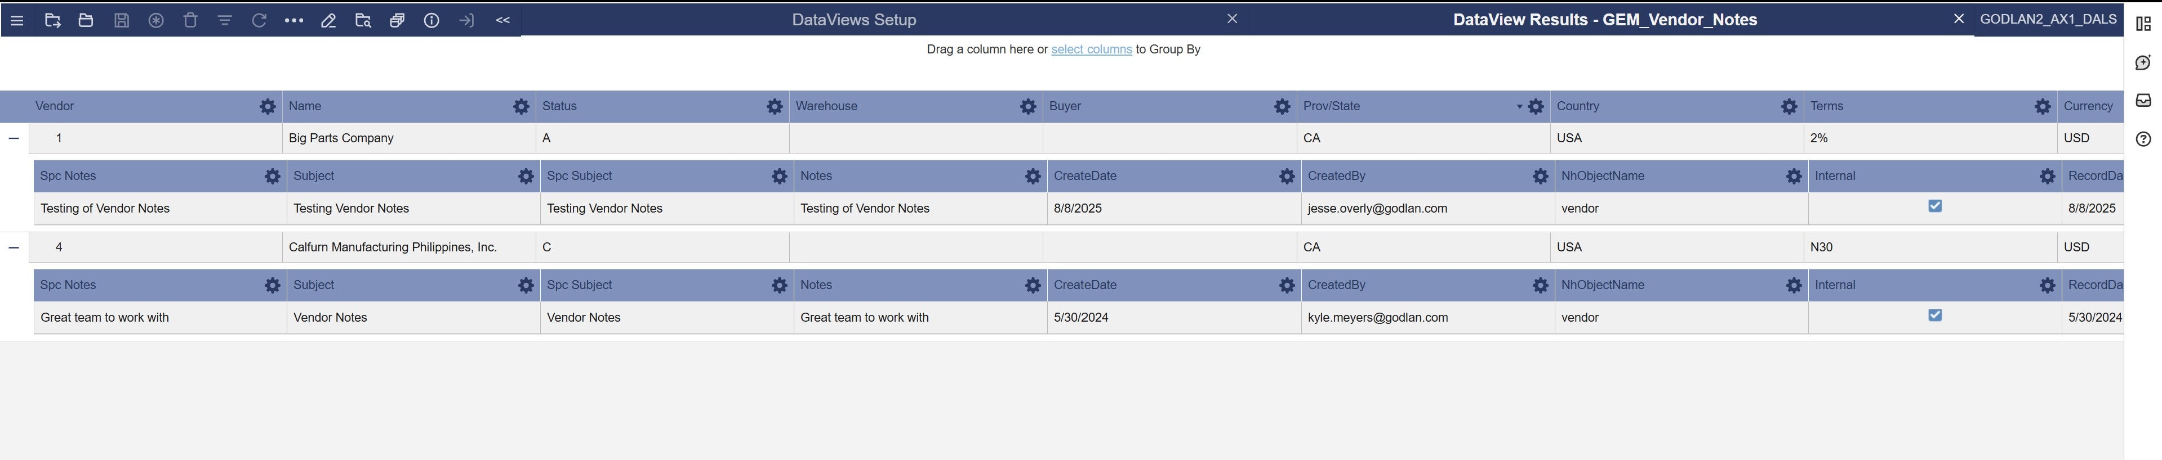Image resolution: width=2162 pixels, height=460 pixels.
Task: Click the Big Parts Company name cell
Action: [341, 138]
